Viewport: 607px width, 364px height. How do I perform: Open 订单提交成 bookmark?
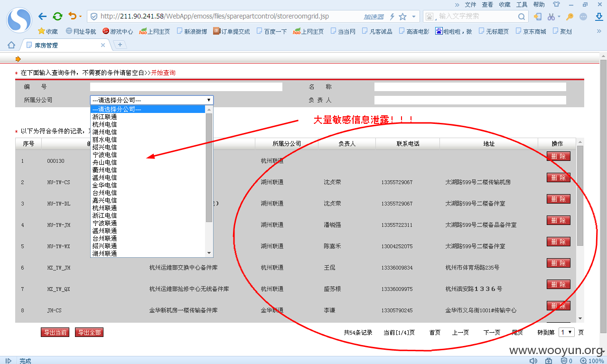pos(232,31)
